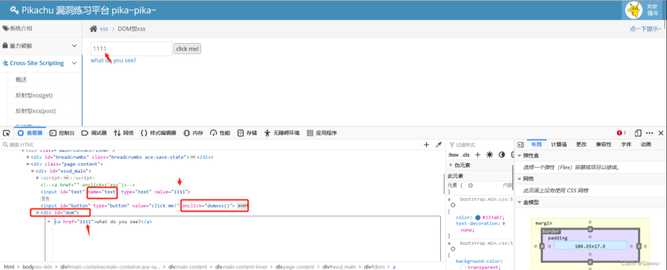This screenshot has width=667, height=270.
Task: Select the 更改 changes tab
Action: pyautogui.click(x=581, y=144)
